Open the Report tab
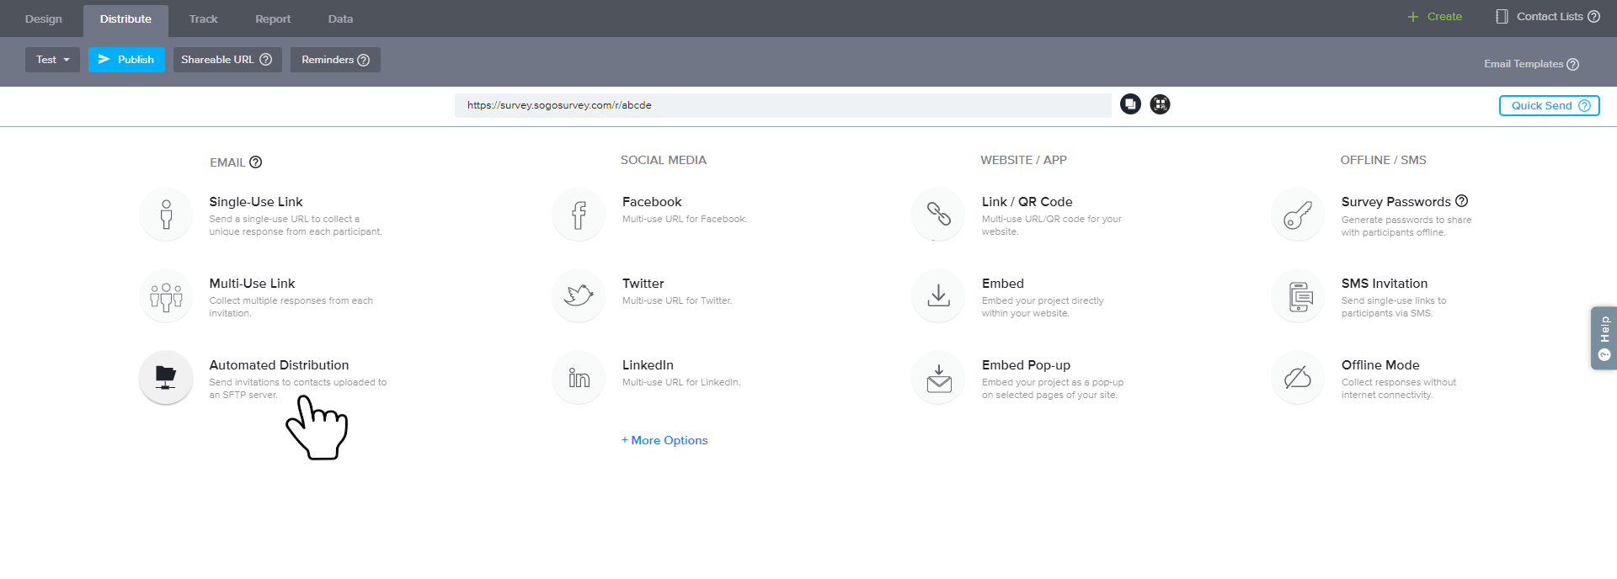The height and width of the screenshot is (579, 1617). pos(273,19)
